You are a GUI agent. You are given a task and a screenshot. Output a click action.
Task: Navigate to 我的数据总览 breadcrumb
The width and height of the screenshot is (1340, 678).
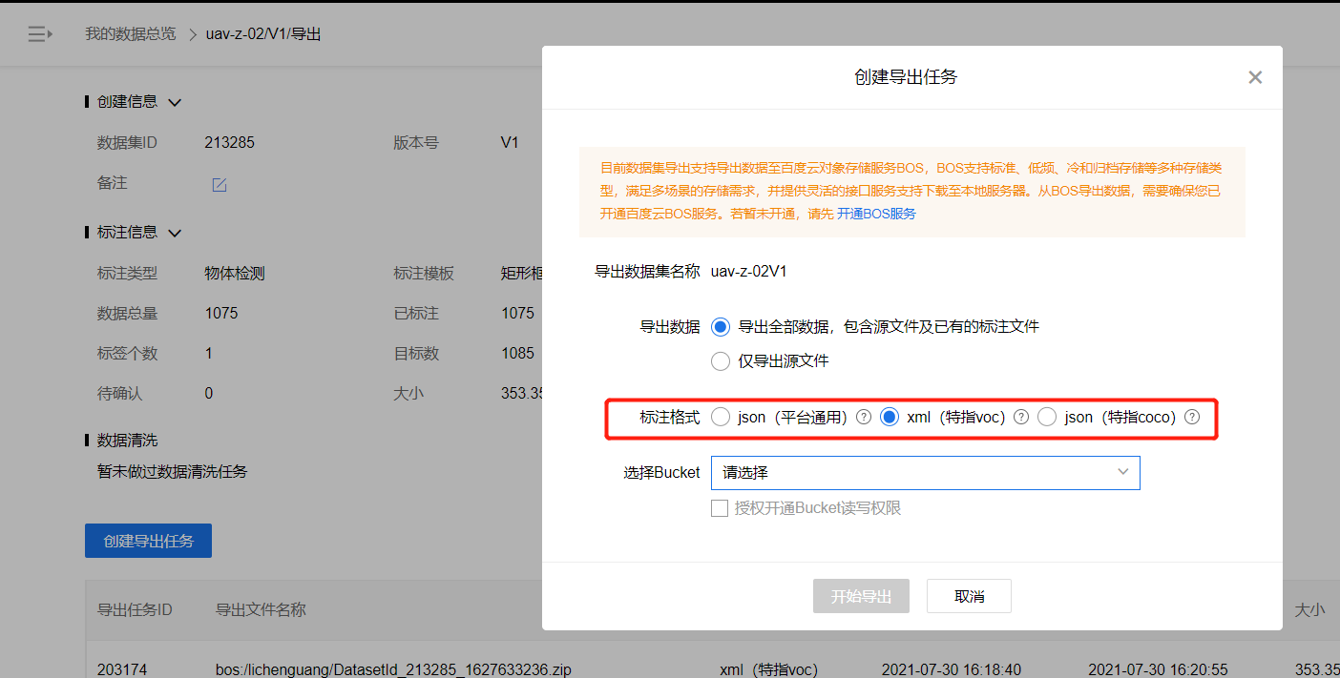tap(130, 33)
